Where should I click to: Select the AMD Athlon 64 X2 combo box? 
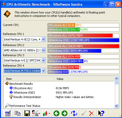tap(24, 50)
